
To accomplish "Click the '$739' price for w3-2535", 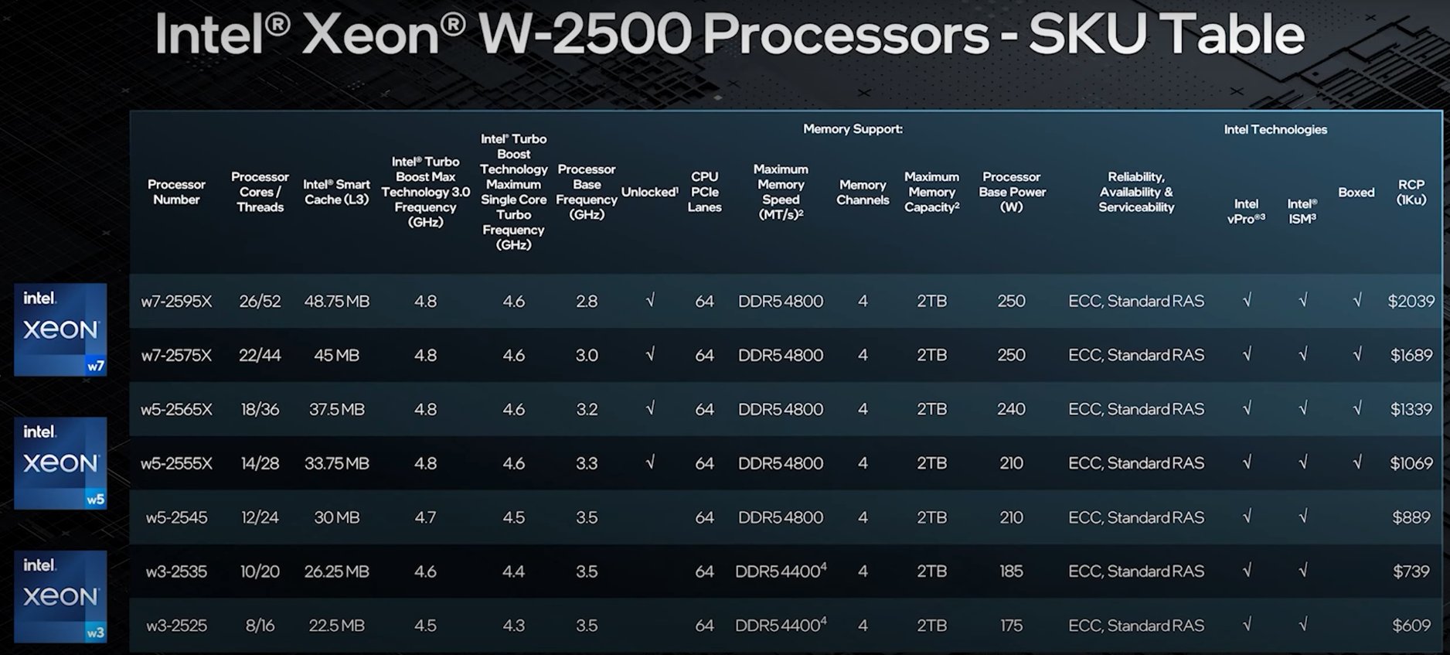I will 1411,571.
